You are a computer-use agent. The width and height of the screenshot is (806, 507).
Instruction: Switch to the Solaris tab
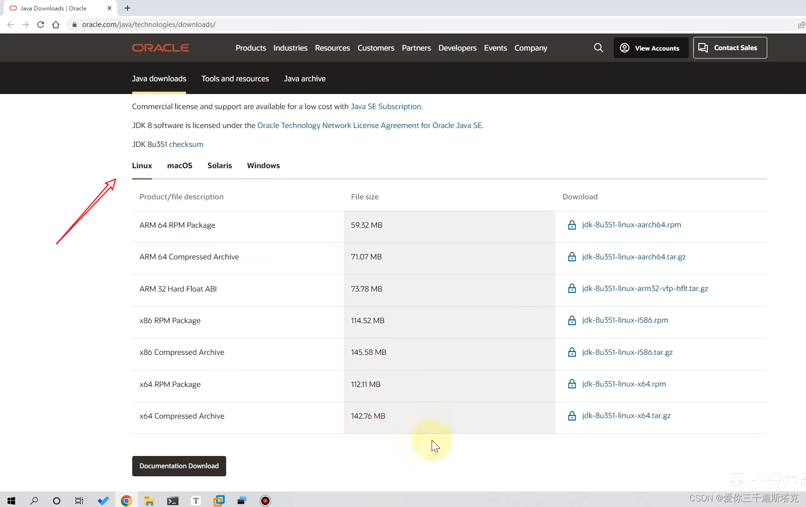(x=220, y=165)
